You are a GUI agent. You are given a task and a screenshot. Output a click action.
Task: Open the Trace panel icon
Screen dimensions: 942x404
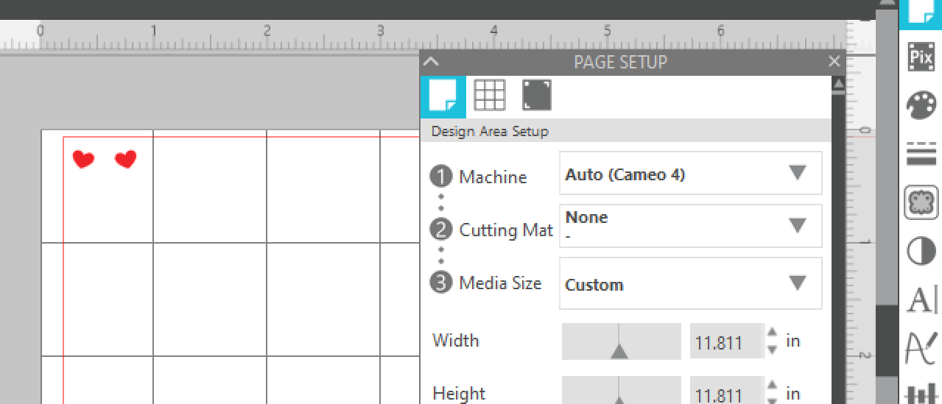point(921,202)
